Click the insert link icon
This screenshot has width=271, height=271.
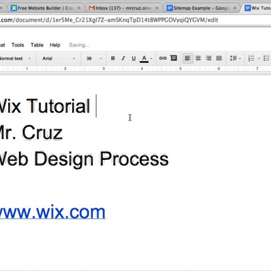(163, 58)
